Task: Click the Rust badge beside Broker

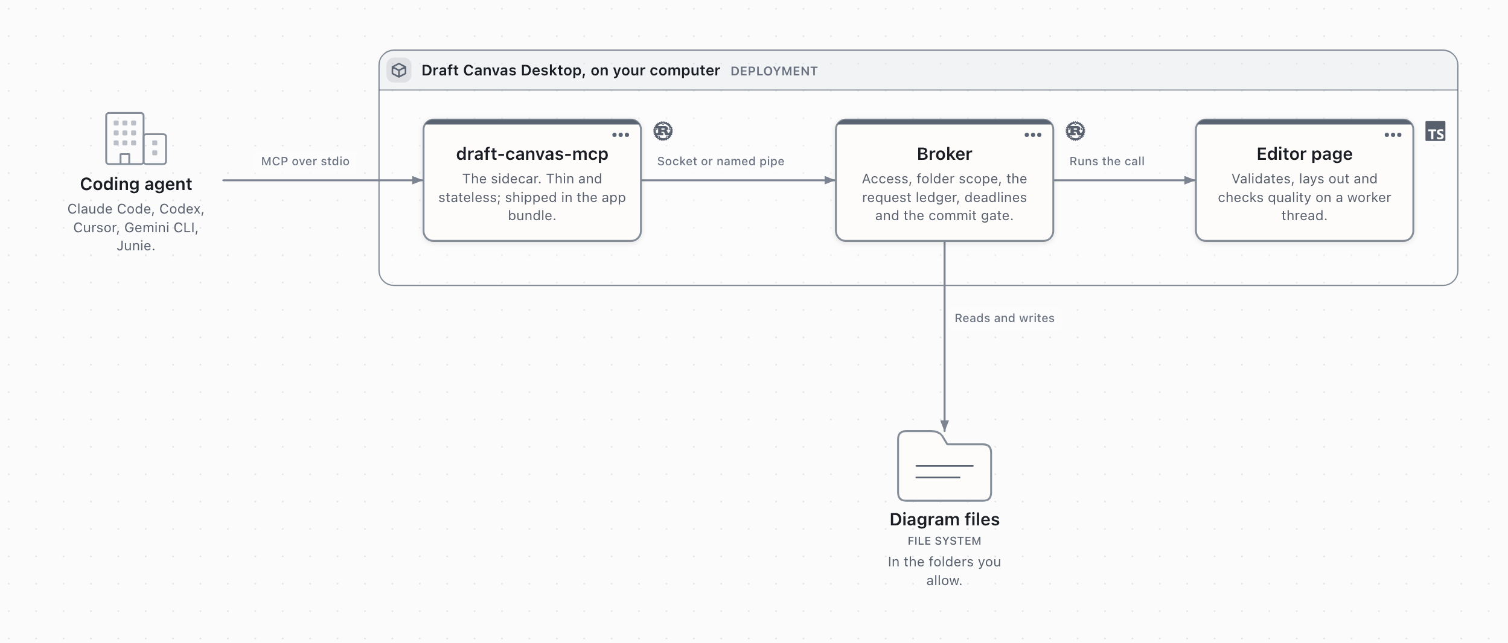Action: (1075, 131)
